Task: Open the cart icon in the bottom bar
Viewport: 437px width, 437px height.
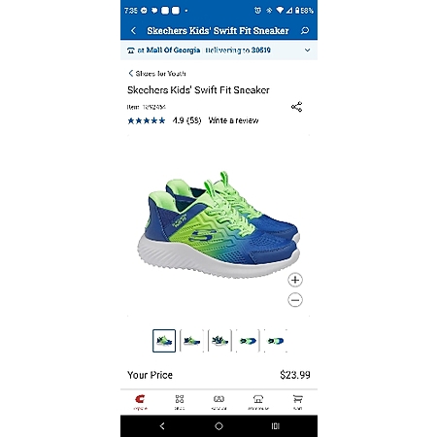Action: pyautogui.click(x=297, y=402)
